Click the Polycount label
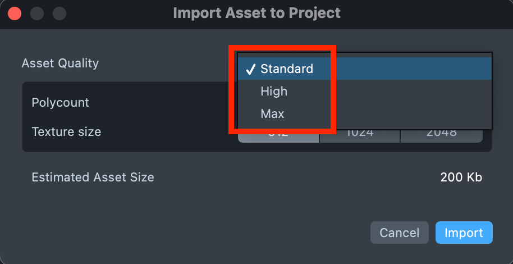Viewport: 513px width, 264px height. [x=60, y=103]
